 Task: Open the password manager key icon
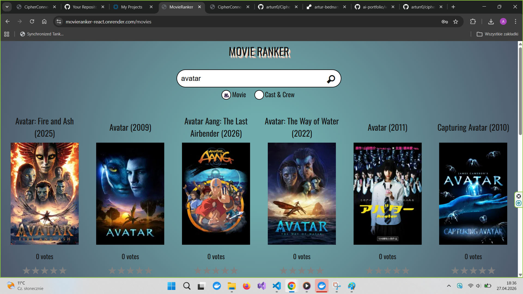click(x=445, y=22)
